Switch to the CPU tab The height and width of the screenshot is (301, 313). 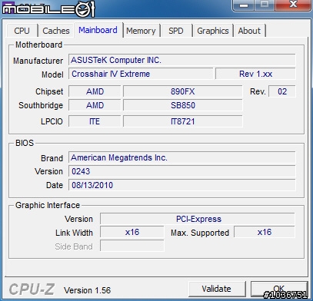pyautogui.click(x=22, y=31)
